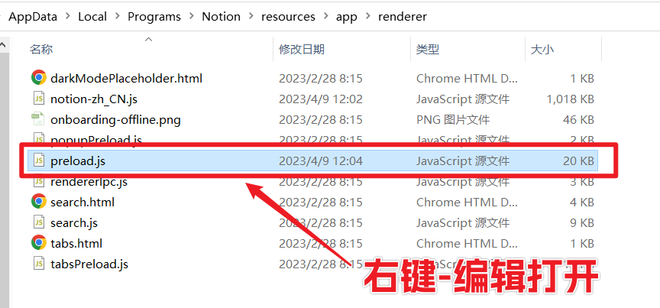Click the Chrome icon beside tabs.html

pos(39,243)
